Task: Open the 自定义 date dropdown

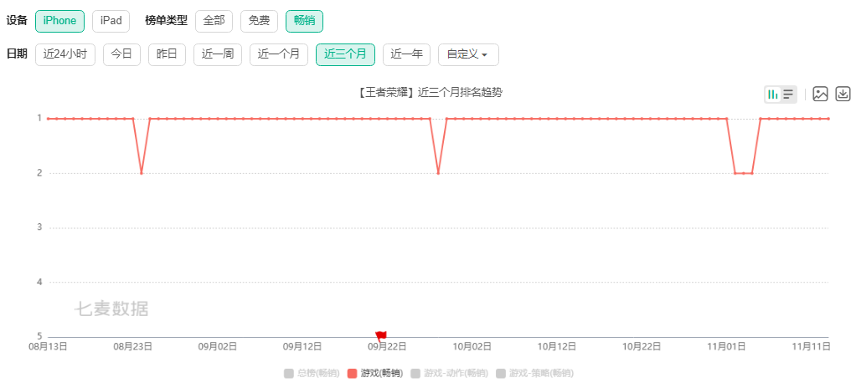Action: pyautogui.click(x=467, y=54)
